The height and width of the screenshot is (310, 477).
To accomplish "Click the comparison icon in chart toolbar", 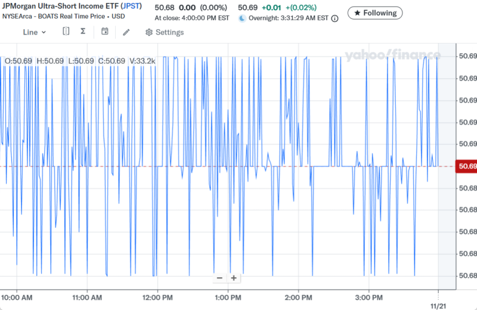I will [66, 32].
